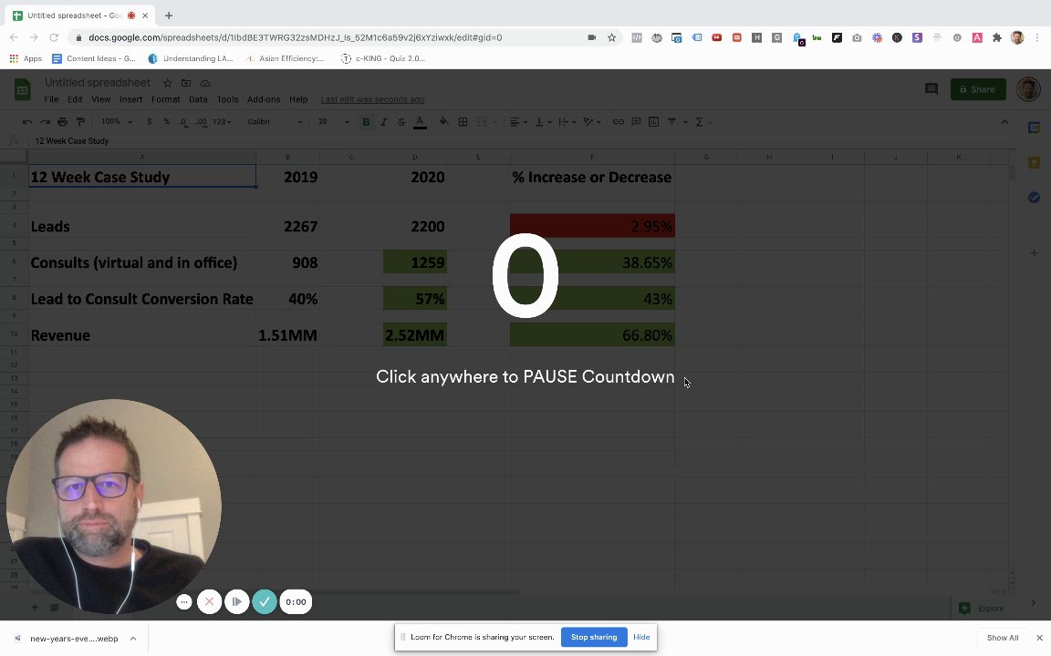The height and width of the screenshot is (656, 1051).
Task: Cancel the Loom recording with X
Action: coord(209,601)
